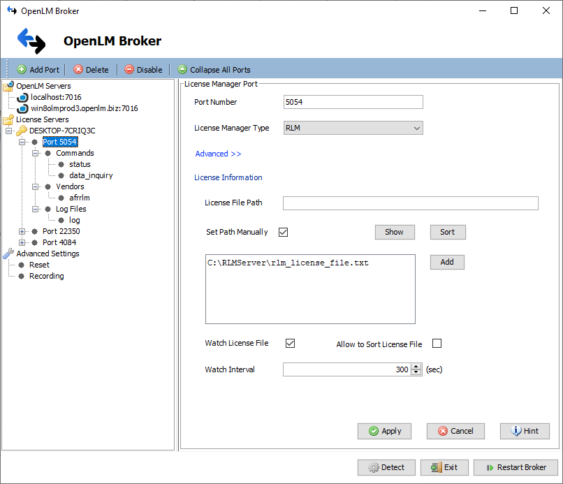Expand the Port 22350 tree node
The image size is (563, 484).
pos(22,231)
